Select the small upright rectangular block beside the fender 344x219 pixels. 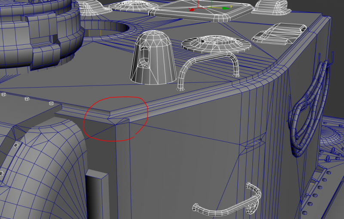(x=96, y=194)
